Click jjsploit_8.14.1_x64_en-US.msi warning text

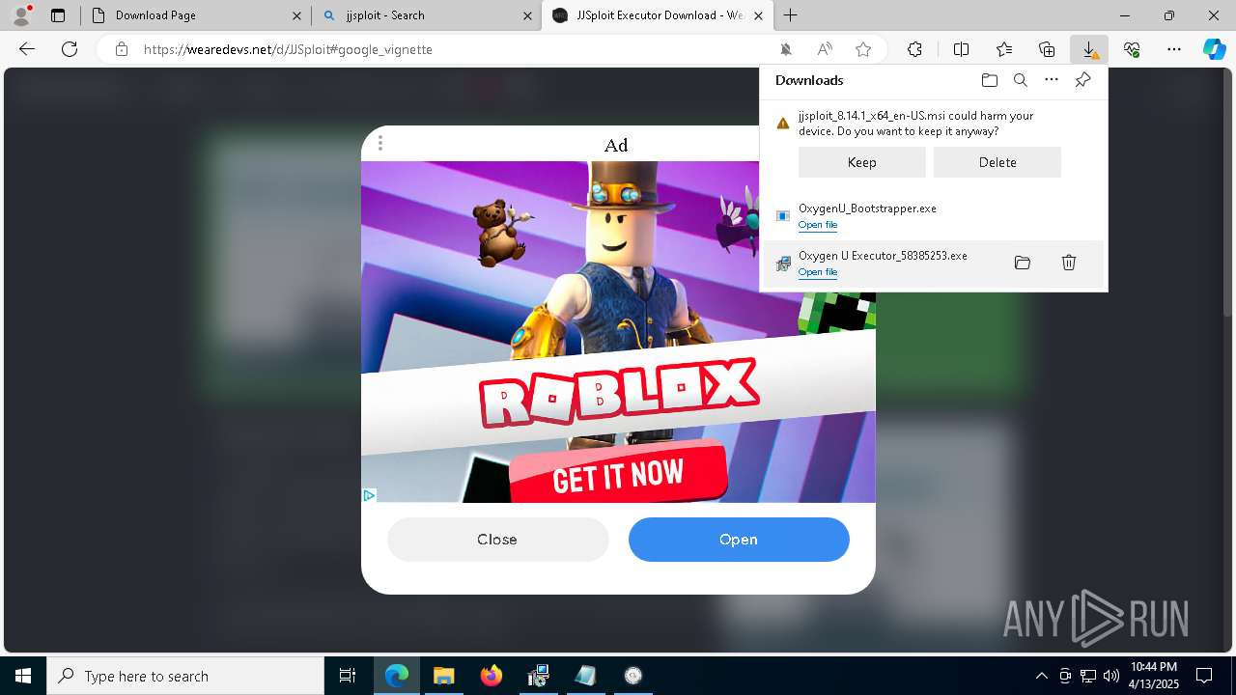coord(915,124)
